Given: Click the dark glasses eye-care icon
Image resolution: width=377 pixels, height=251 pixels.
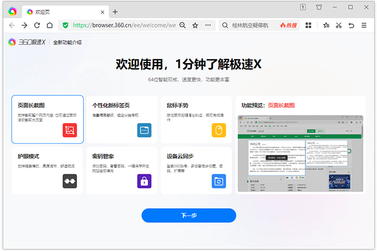Looking at the screenshot, I should (70, 181).
